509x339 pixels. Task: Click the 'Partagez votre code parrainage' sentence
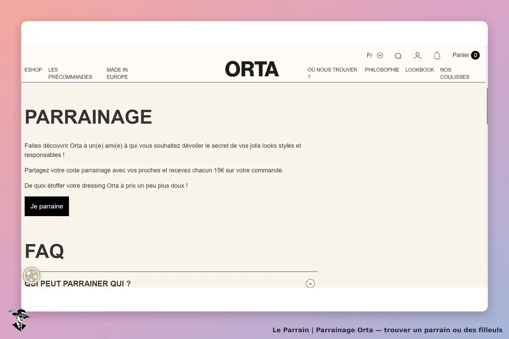154,170
